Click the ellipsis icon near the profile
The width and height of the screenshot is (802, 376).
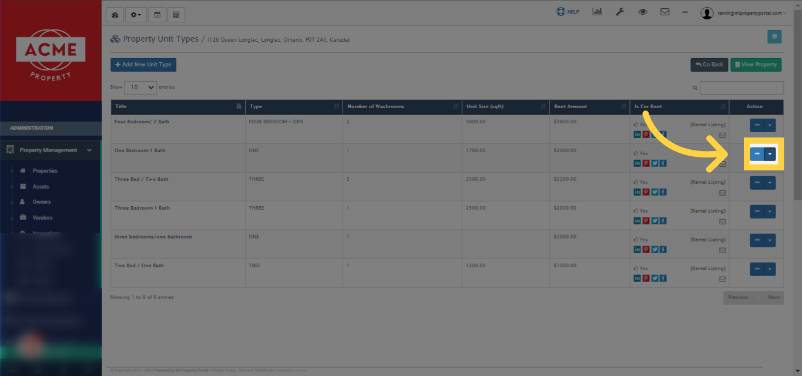(x=684, y=12)
